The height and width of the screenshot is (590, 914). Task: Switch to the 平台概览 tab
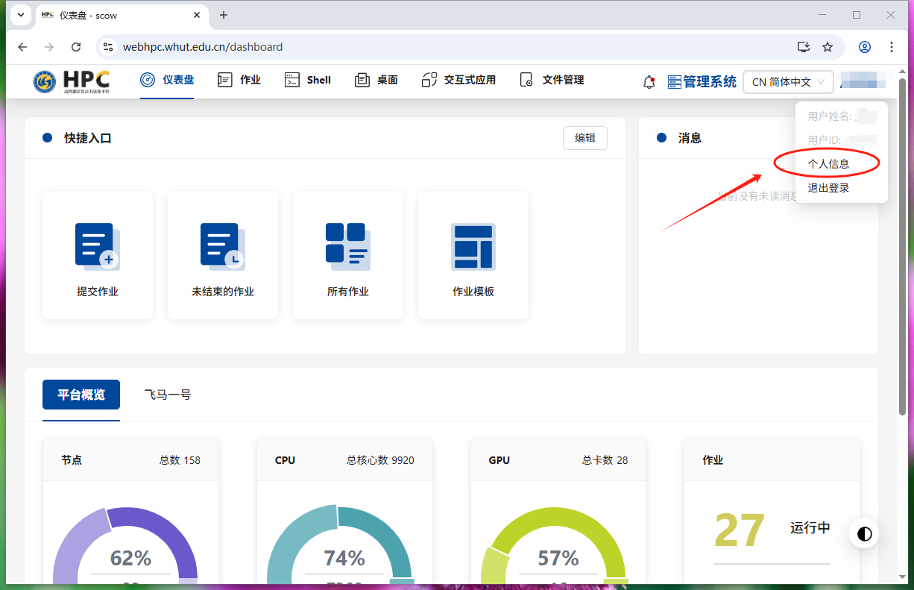[81, 395]
